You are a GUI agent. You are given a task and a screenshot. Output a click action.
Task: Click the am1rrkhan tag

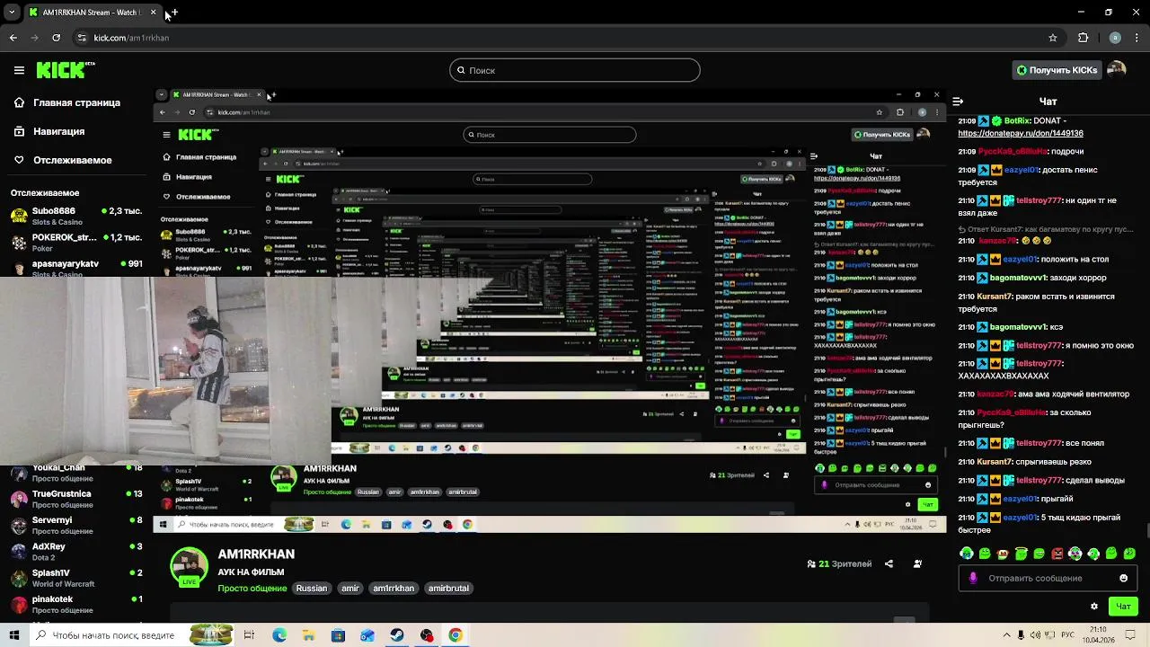click(x=394, y=589)
